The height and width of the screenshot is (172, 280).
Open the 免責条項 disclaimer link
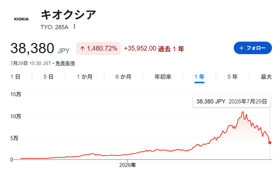pos(65,63)
